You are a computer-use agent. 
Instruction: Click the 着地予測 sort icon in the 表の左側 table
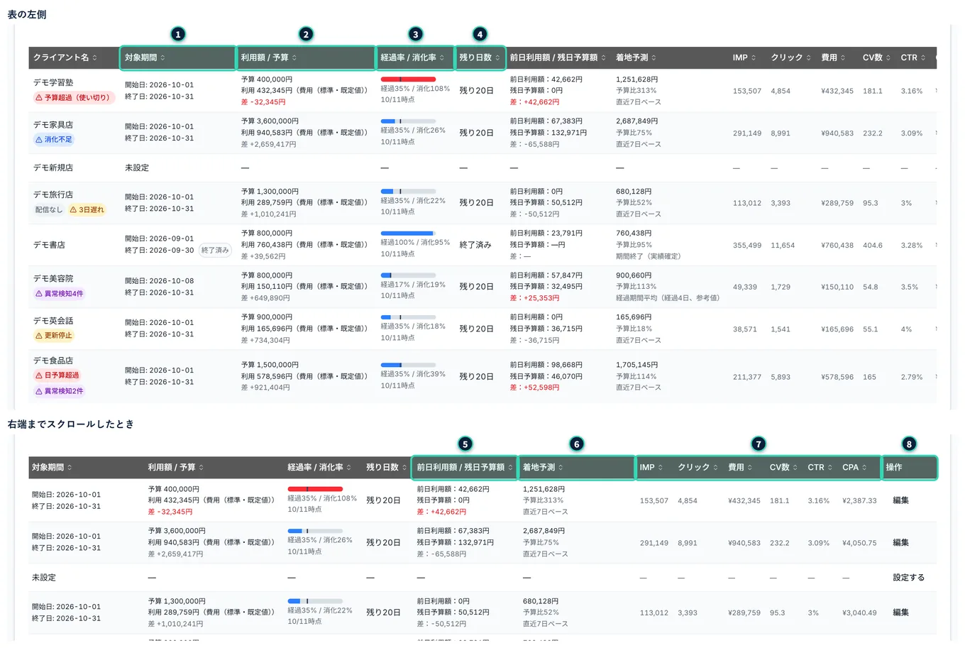pos(654,57)
